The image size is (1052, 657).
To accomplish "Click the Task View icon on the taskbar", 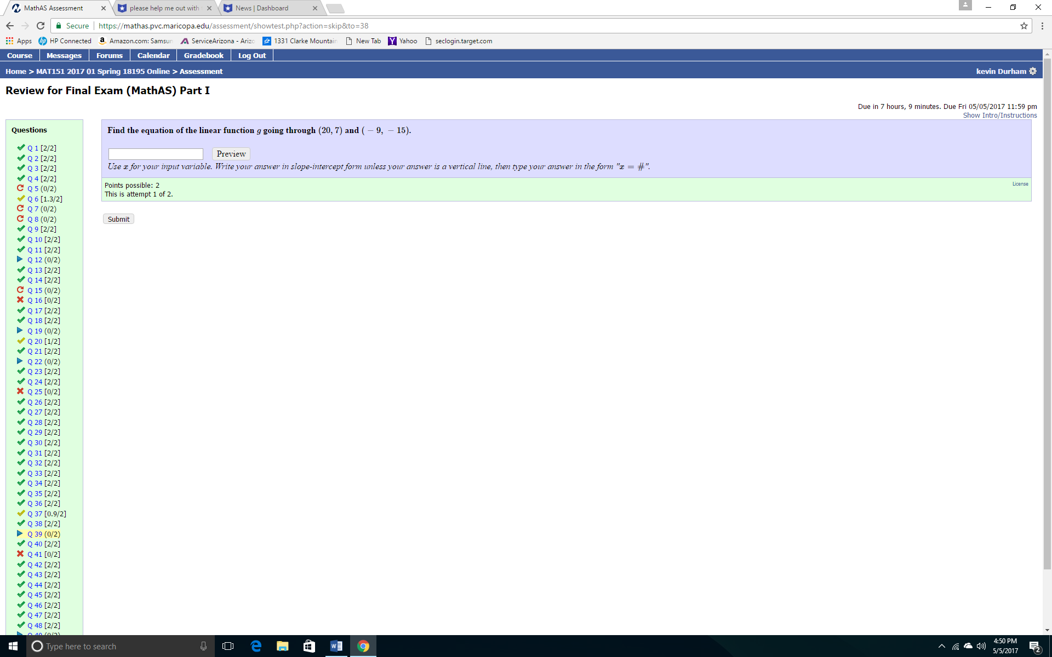I will [228, 646].
